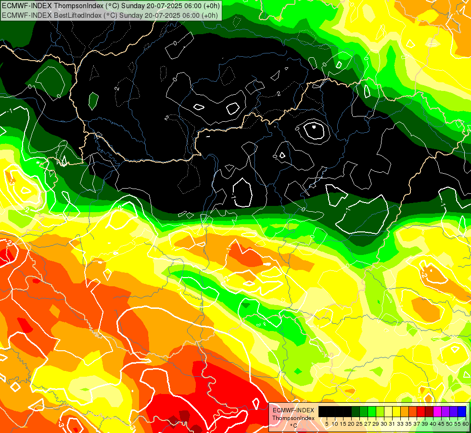Click the legend tick value 31

392,424
